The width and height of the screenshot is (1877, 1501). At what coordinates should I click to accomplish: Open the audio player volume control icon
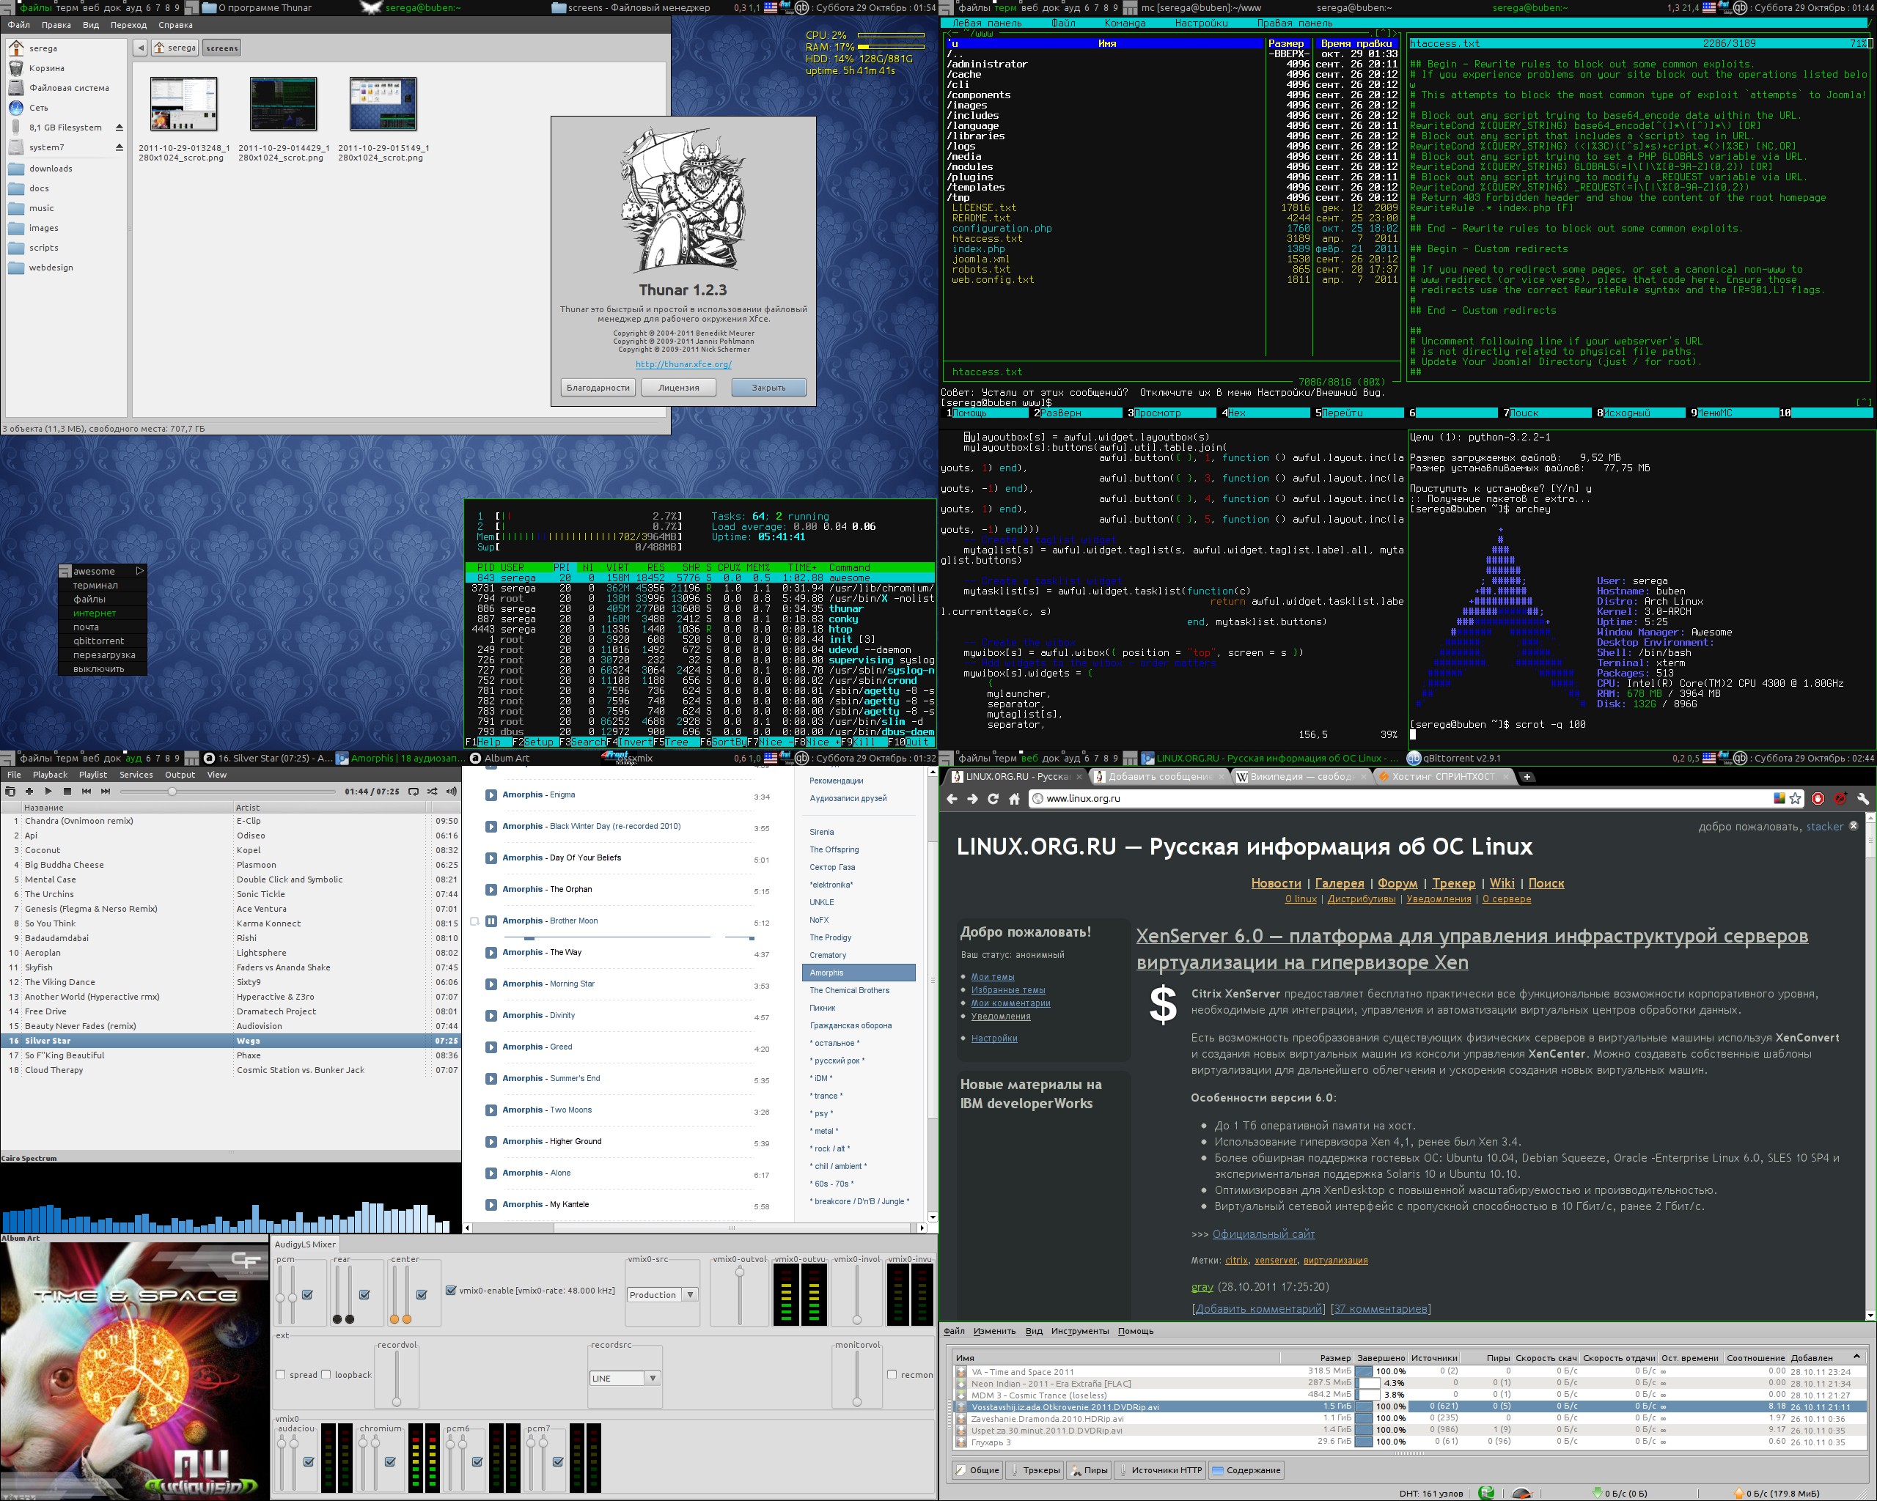pyautogui.click(x=451, y=791)
